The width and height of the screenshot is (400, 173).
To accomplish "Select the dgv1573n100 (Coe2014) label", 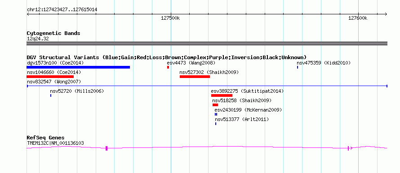I will pyautogui.click(x=55, y=63).
